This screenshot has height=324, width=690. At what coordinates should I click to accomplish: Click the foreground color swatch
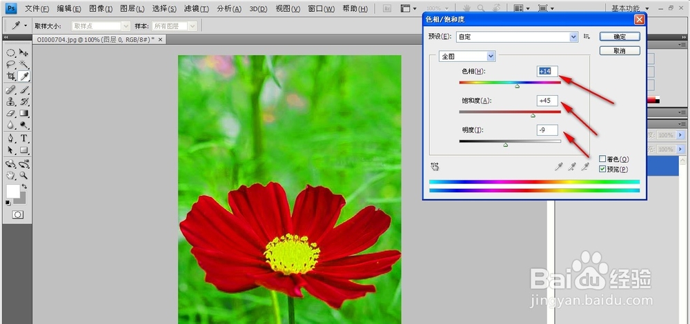coord(12,192)
